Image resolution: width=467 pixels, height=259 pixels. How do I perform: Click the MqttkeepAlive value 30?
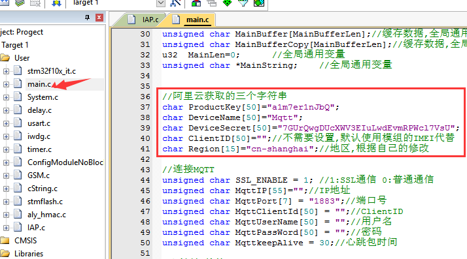[324, 243]
